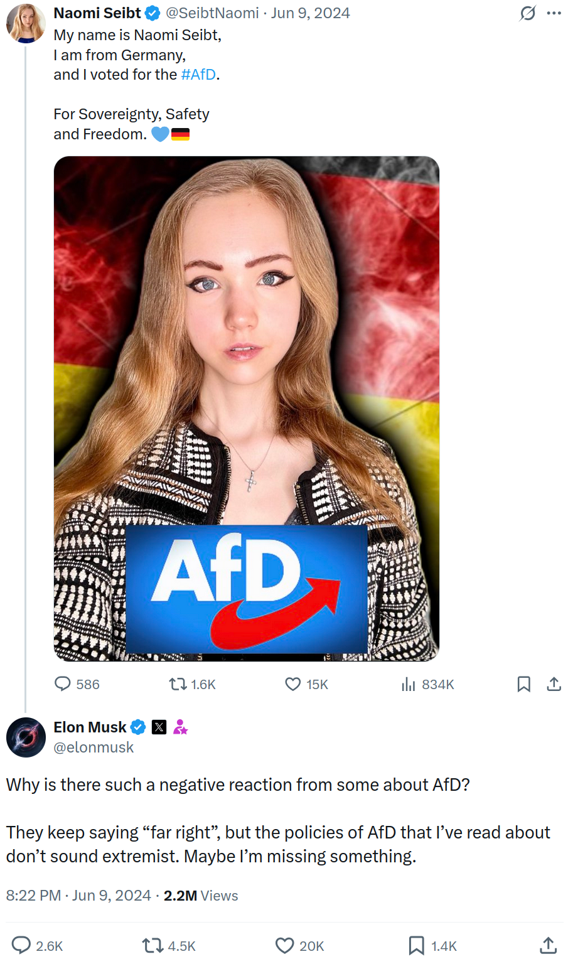Viewport: 568px width, 964px height.
Task: Open the #AfD hashtag link
Action: click(x=198, y=75)
